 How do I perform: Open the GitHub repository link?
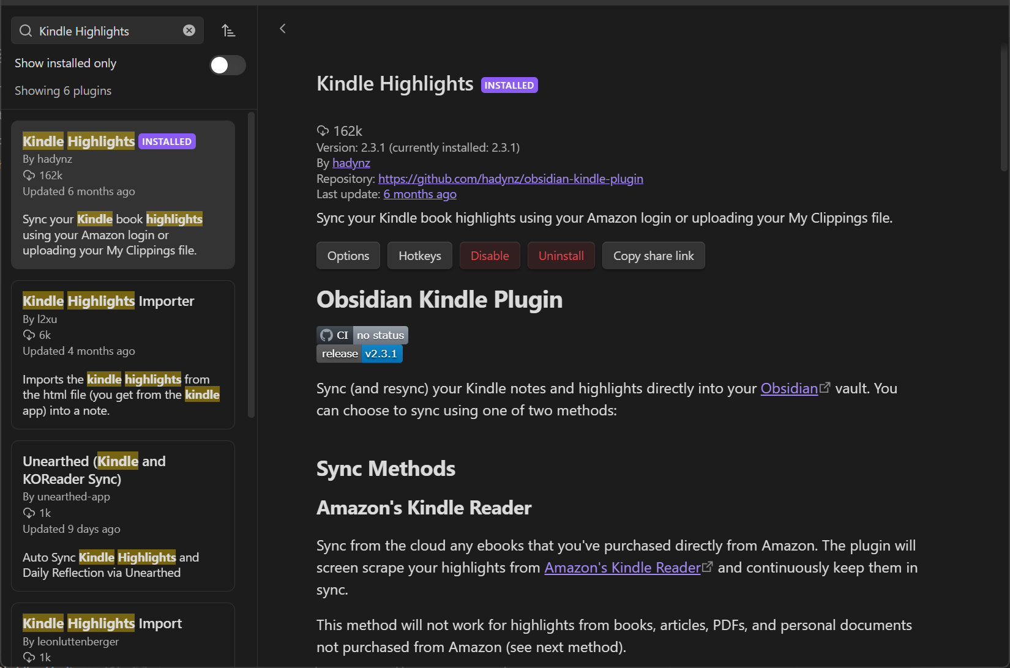pos(511,179)
